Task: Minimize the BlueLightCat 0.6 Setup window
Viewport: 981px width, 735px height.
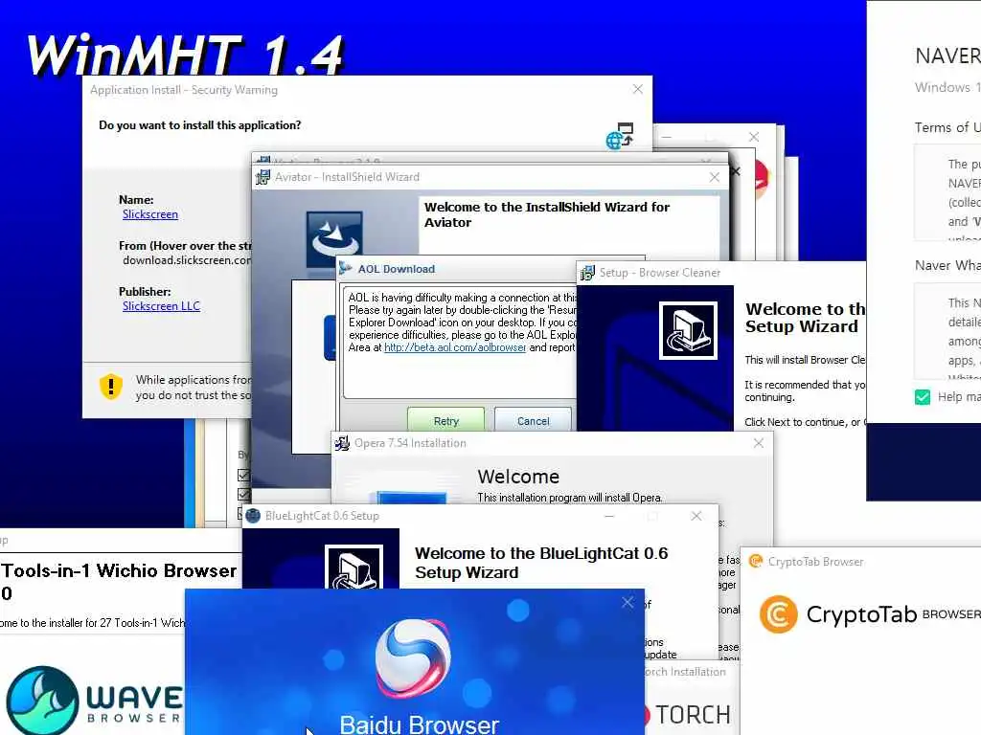Action: pos(609,516)
